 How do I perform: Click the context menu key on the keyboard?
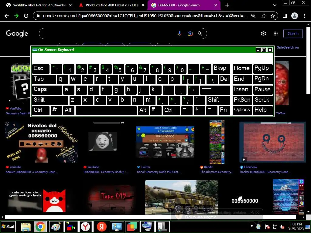[x=156, y=110]
